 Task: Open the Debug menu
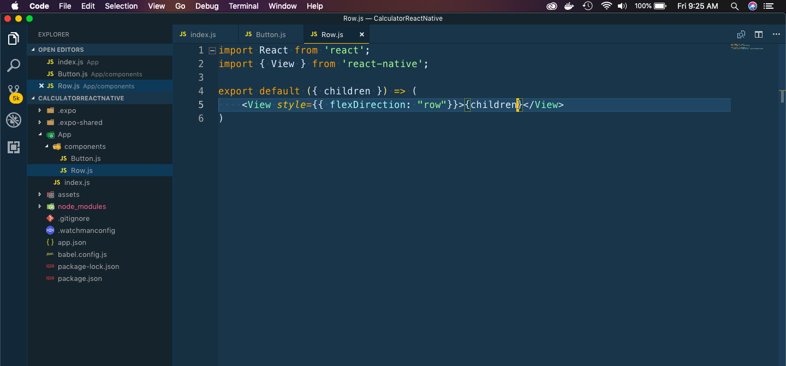tap(207, 6)
